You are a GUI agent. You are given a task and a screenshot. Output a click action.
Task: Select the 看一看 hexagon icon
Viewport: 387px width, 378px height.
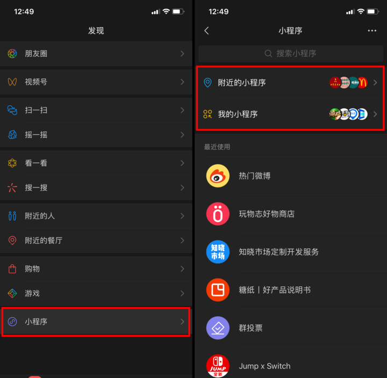12,163
